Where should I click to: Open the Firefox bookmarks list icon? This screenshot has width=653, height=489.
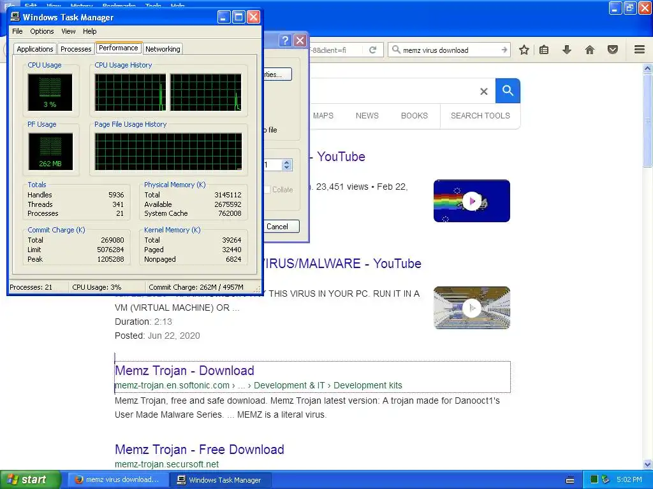click(544, 50)
